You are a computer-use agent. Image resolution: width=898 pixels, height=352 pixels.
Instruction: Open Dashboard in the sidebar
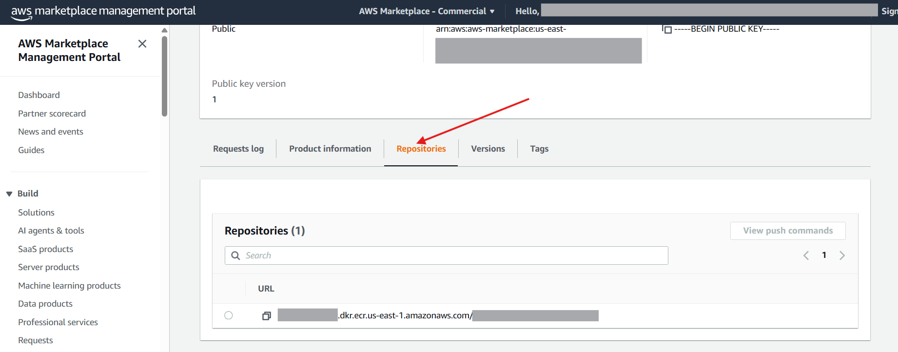39,95
